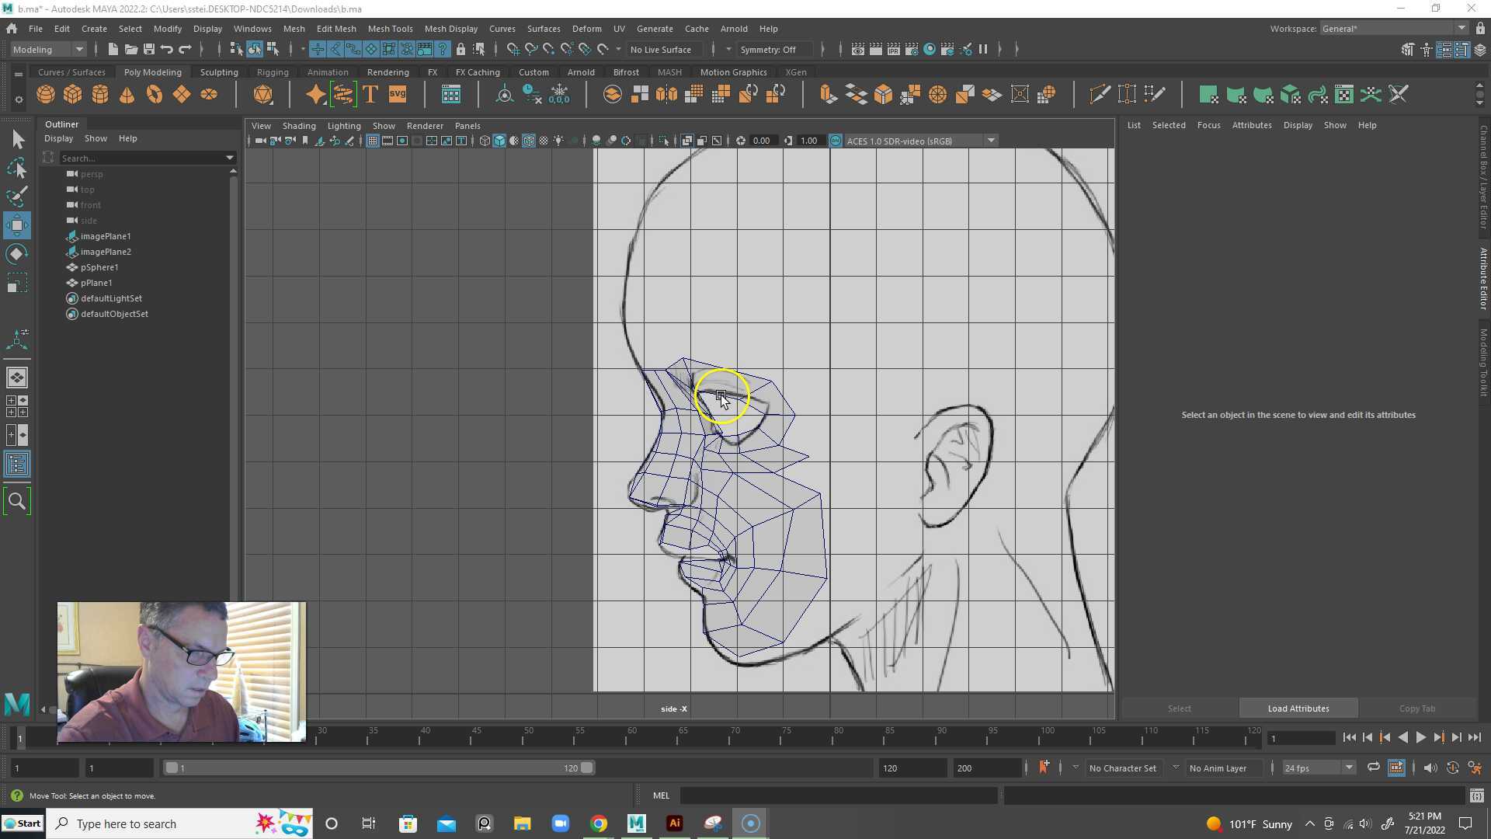Toggle the viewport grid display button
1491x839 pixels.
[x=373, y=141]
